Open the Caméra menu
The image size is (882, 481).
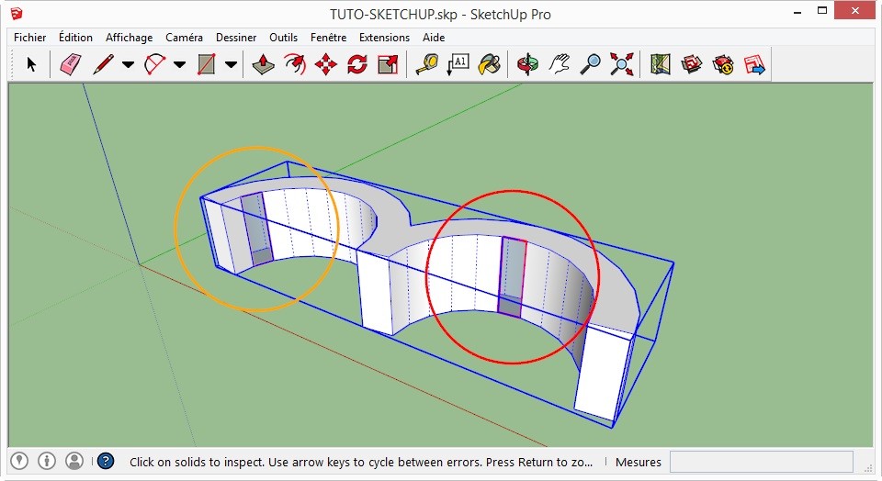(x=184, y=38)
